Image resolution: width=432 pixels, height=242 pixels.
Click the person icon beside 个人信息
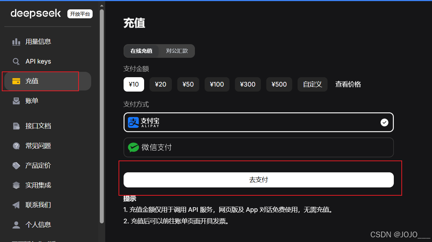coord(16,225)
